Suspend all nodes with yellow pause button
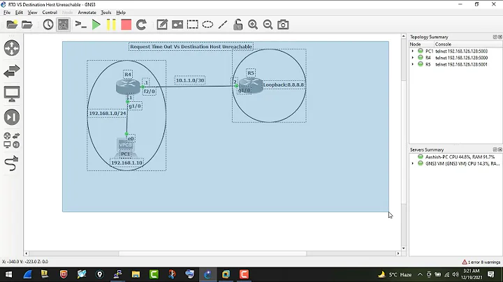Image resolution: width=503 pixels, height=282 pixels. point(111,24)
